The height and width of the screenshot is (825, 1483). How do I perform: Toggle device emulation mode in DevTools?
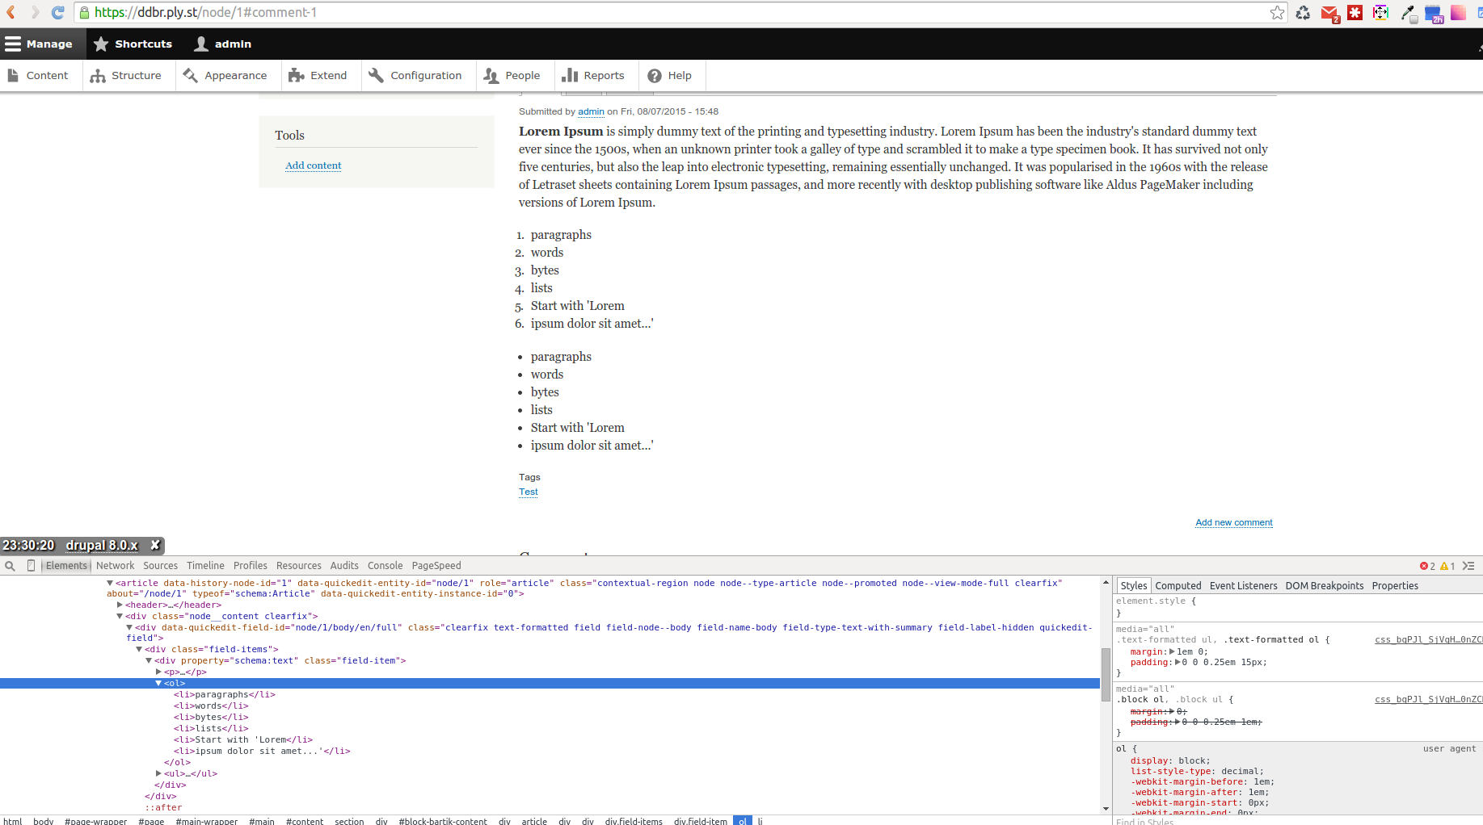pos(31,565)
